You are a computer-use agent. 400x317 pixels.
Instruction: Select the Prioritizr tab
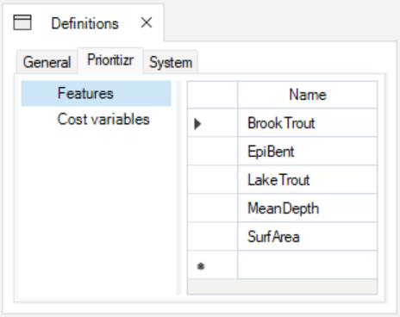click(110, 60)
